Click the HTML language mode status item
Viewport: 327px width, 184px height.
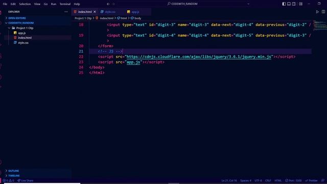point(278,180)
